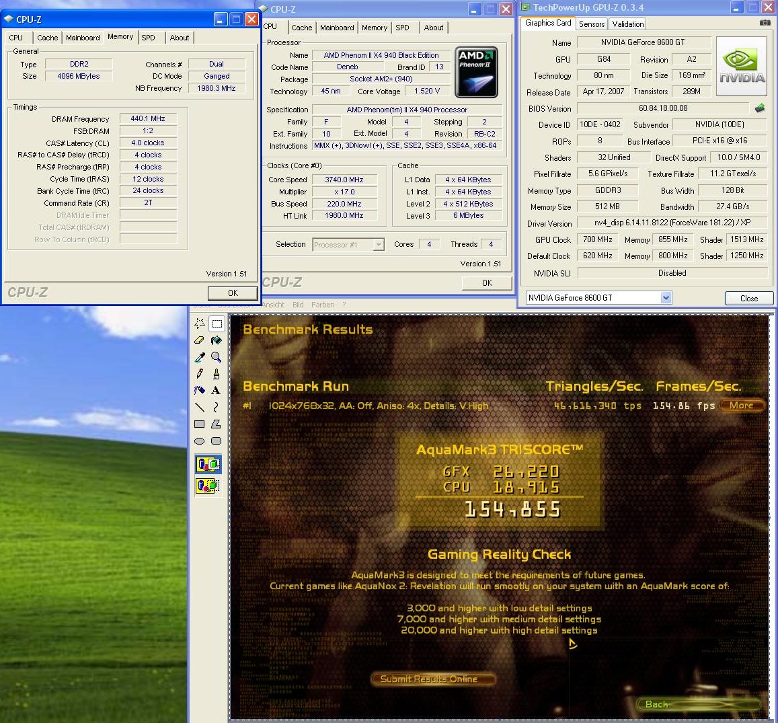Select the rectangular Select tool in Paint

tap(217, 324)
